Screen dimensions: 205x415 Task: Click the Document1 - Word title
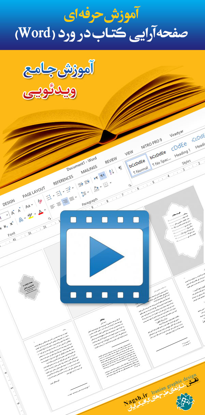point(82,163)
